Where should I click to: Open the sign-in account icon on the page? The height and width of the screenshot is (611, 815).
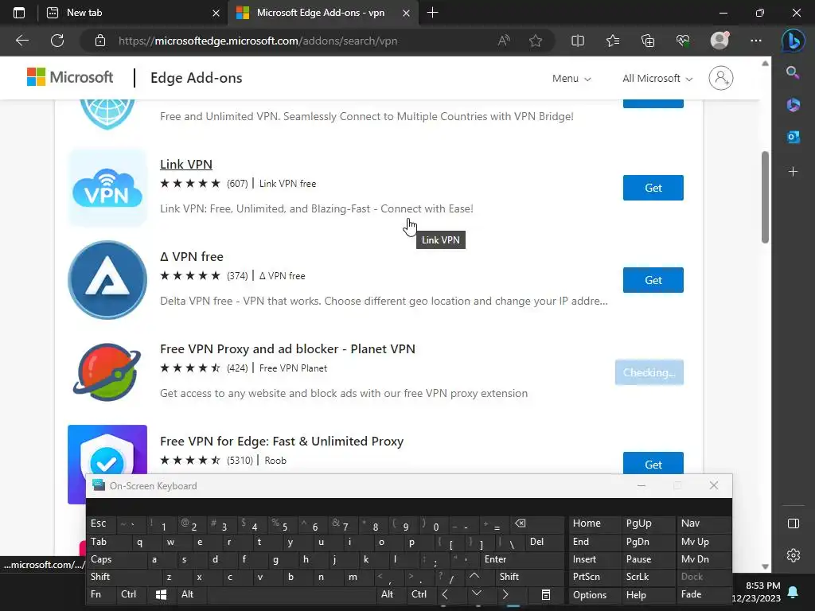(721, 78)
